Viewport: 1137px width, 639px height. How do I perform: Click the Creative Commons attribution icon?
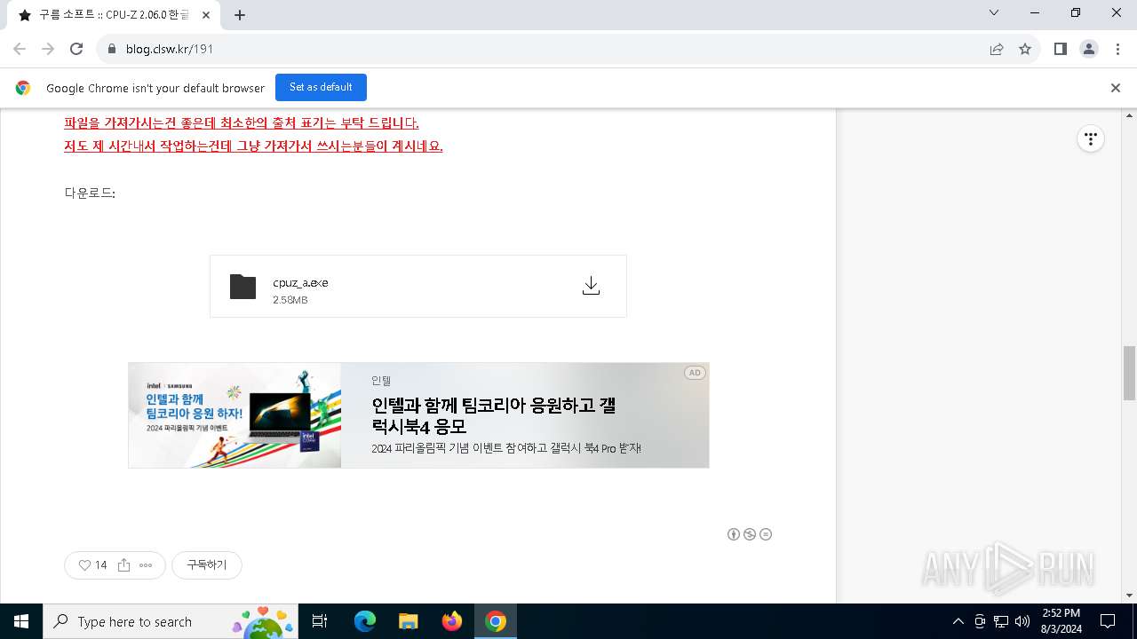coord(734,534)
